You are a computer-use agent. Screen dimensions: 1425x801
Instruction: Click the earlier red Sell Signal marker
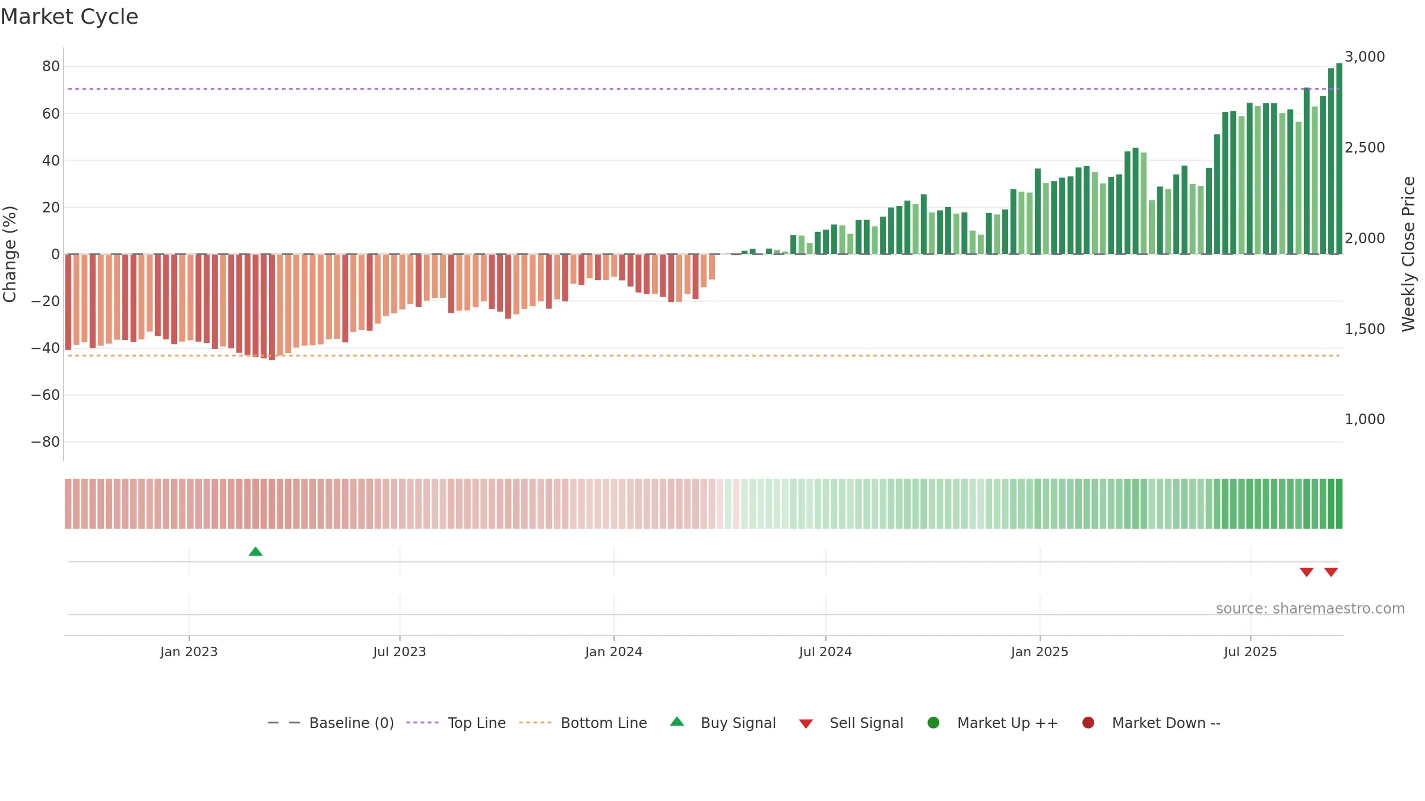click(x=1306, y=572)
